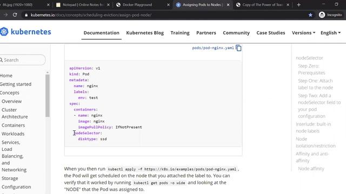The height and width of the screenshot is (194, 346).
Task: Click the docs Search field
Action: pos(22,60)
